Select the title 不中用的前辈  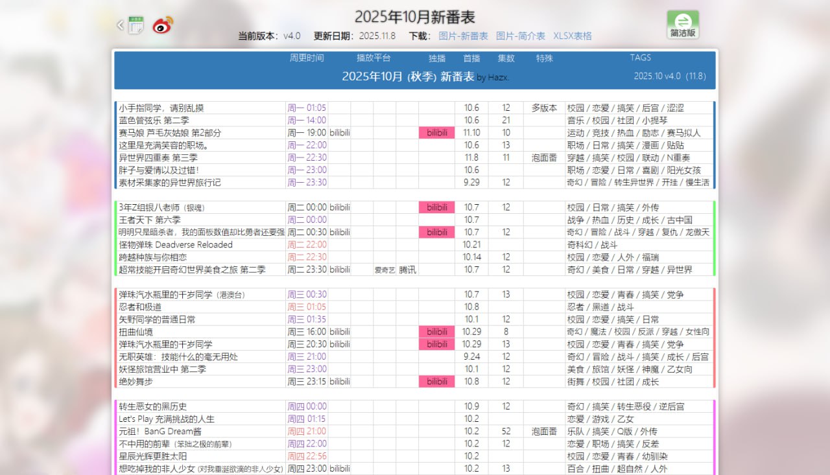pyautogui.click(x=143, y=444)
